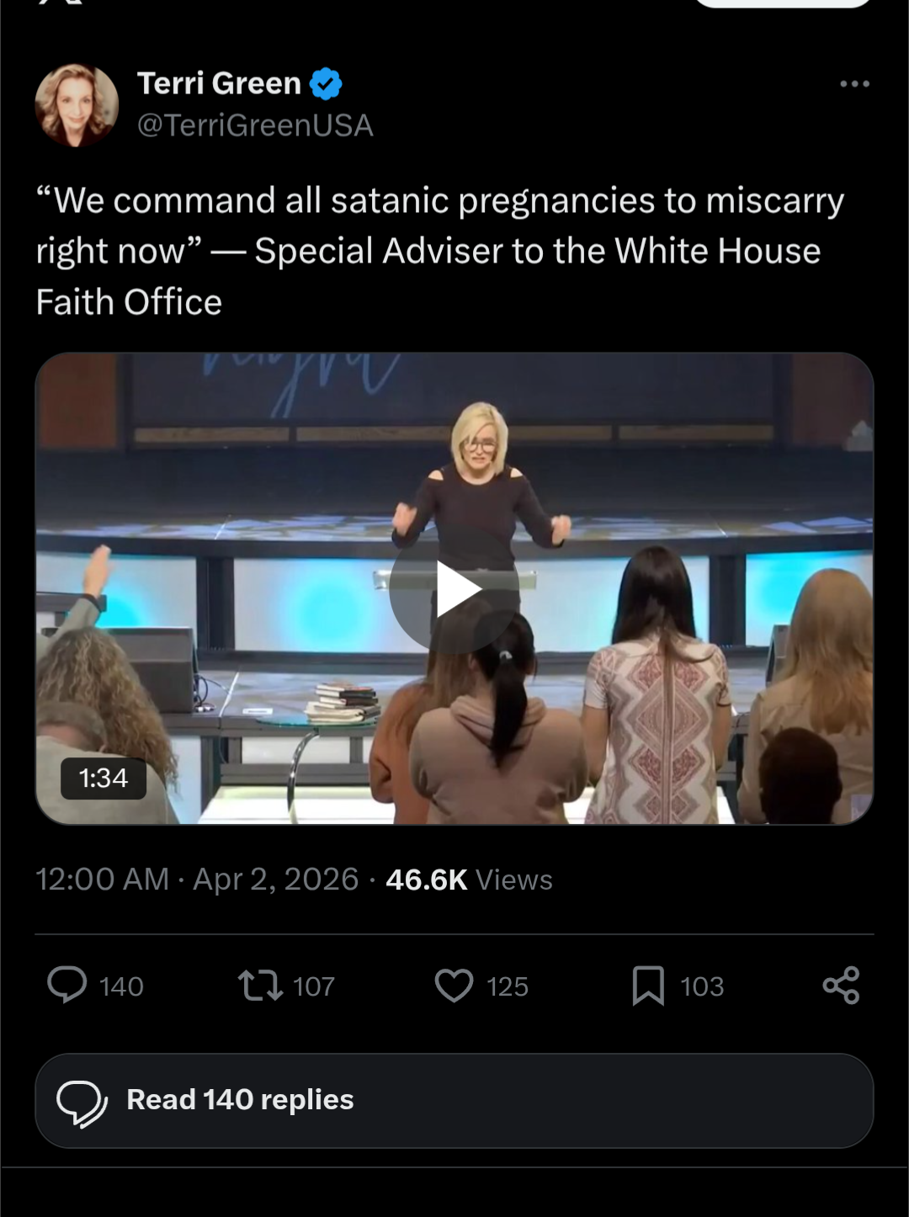
Task: Click the 125 likes count
Action: click(508, 986)
